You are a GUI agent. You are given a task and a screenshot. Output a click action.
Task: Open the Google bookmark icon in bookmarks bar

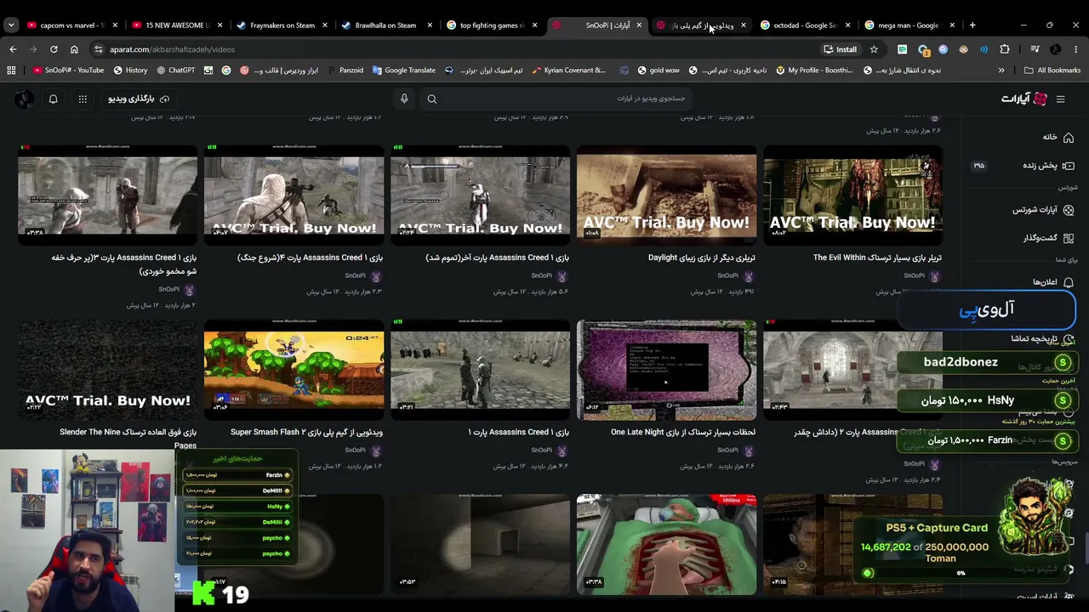tap(226, 71)
